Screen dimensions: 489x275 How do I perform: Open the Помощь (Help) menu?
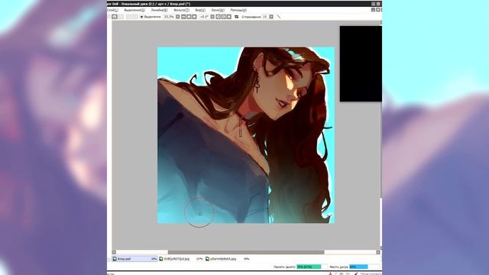[238, 10]
